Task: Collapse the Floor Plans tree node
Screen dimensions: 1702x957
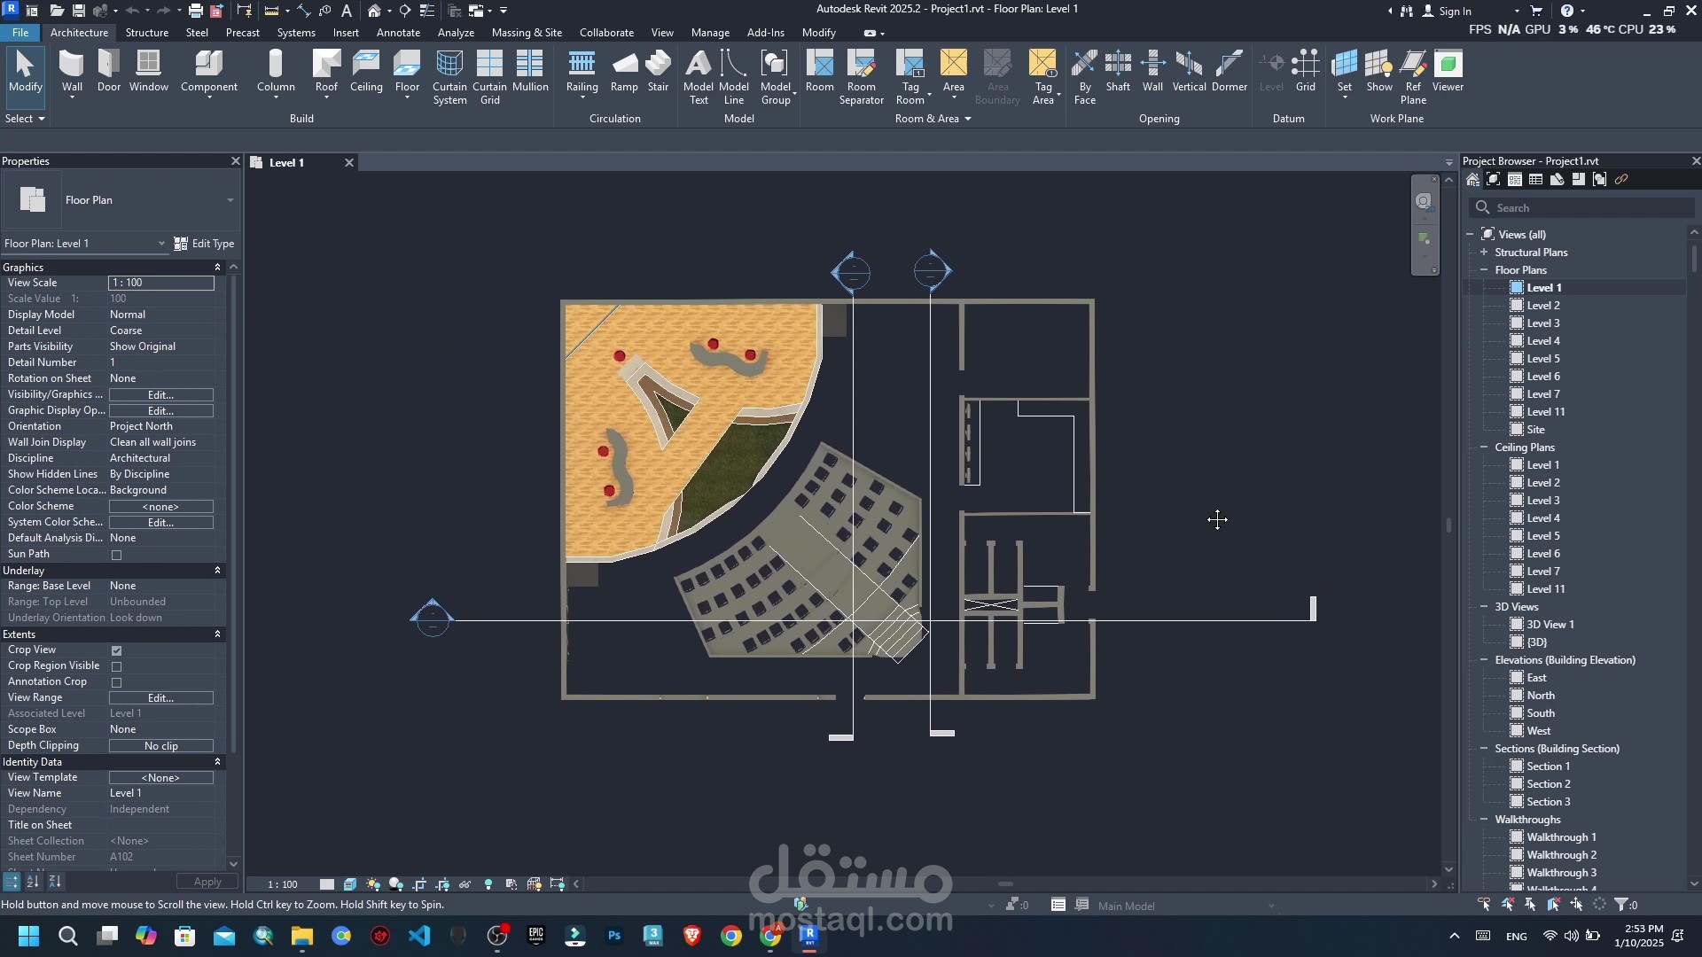Action: pyautogui.click(x=1484, y=270)
